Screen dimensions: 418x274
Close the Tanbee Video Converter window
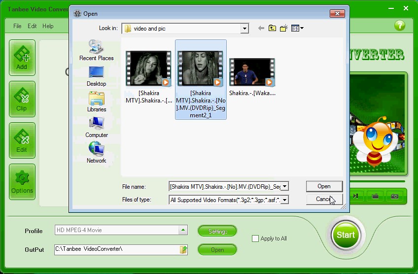406,8
